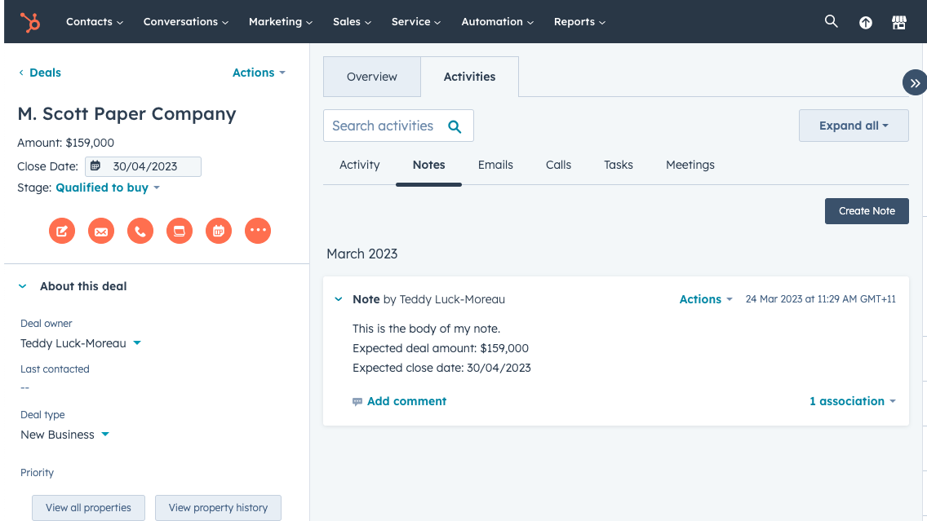Open View property history

(x=218, y=507)
